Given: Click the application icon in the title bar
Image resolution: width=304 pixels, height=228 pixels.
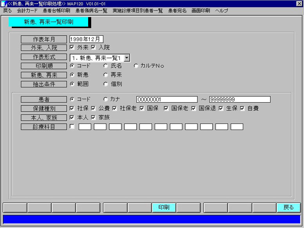Looking at the screenshot, I should click(x=4, y=4).
